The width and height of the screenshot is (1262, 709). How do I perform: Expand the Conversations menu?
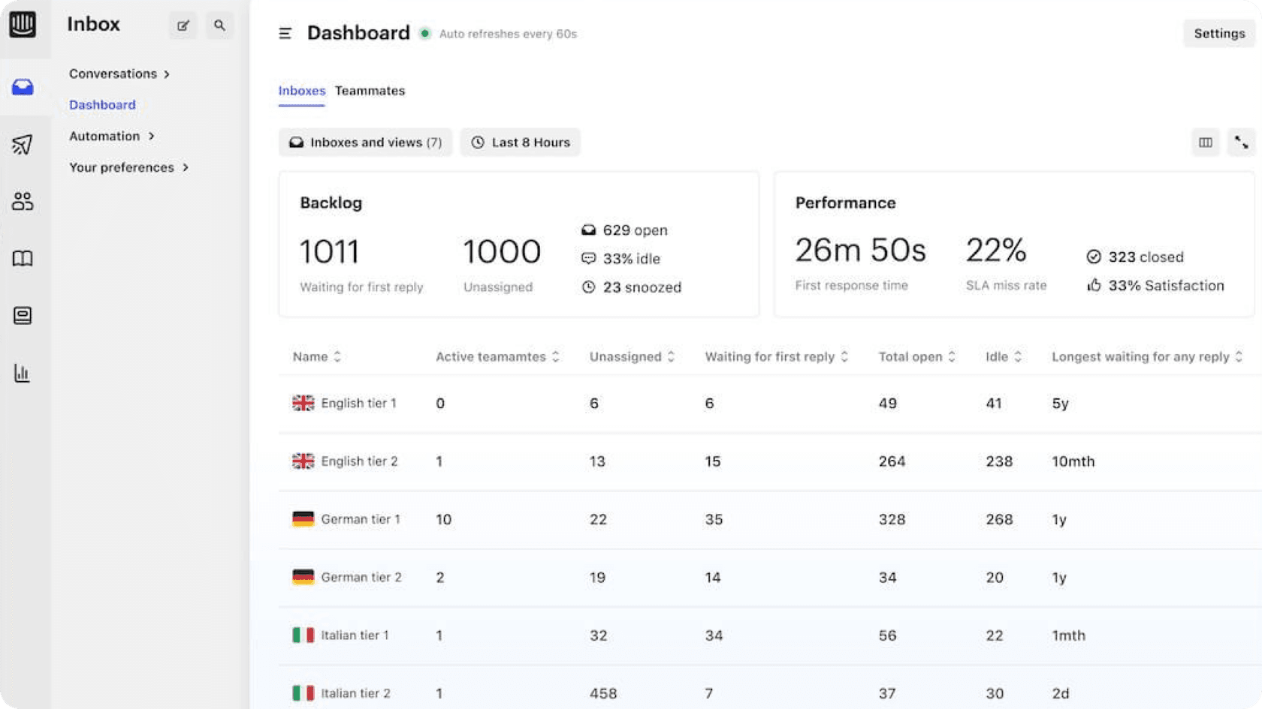point(119,74)
